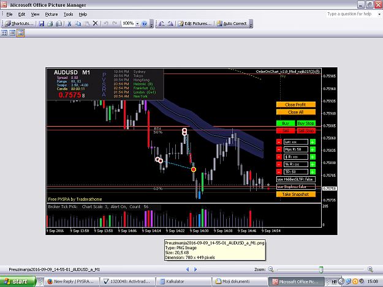The height and width of the screenshot is (287, 383).
Task: Open the Shortcuts pane button
Action: click(x=19, y=23)
